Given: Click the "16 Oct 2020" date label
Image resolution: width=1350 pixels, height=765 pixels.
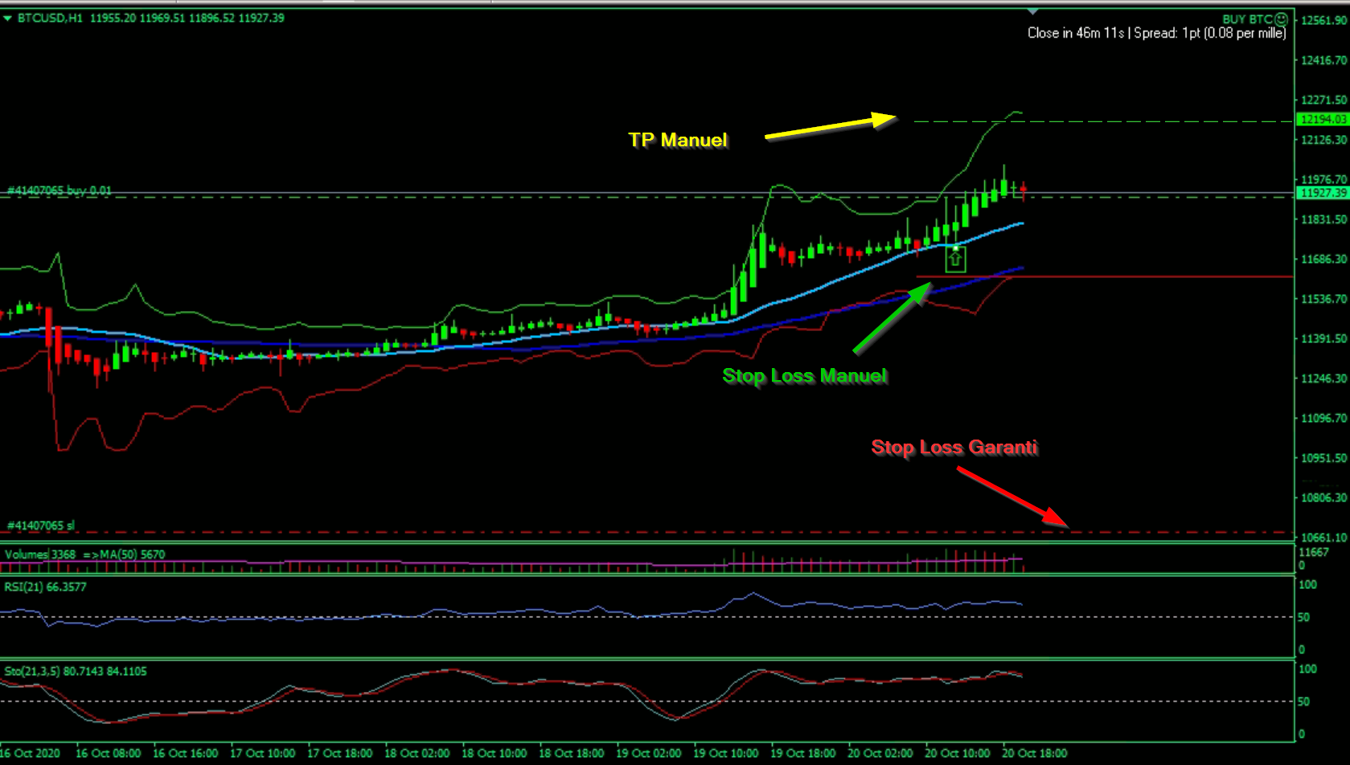Looking at the screenshot, I should pyautogui.click(x=31, y=754).
